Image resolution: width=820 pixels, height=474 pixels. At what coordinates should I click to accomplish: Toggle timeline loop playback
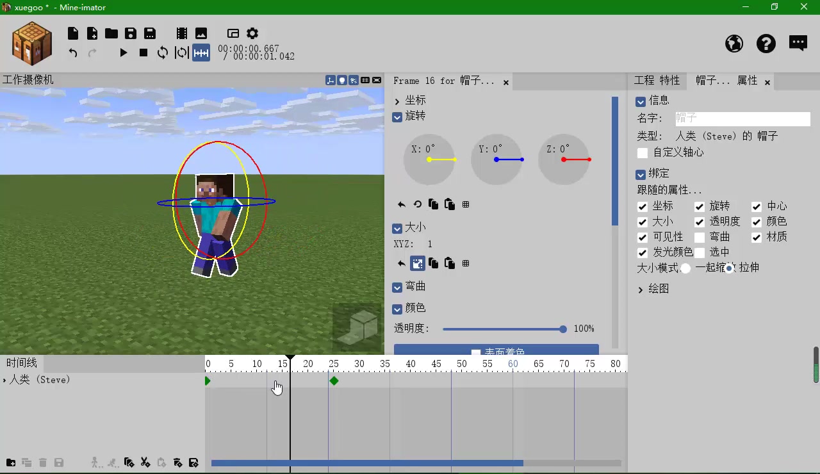click(163, 53)
